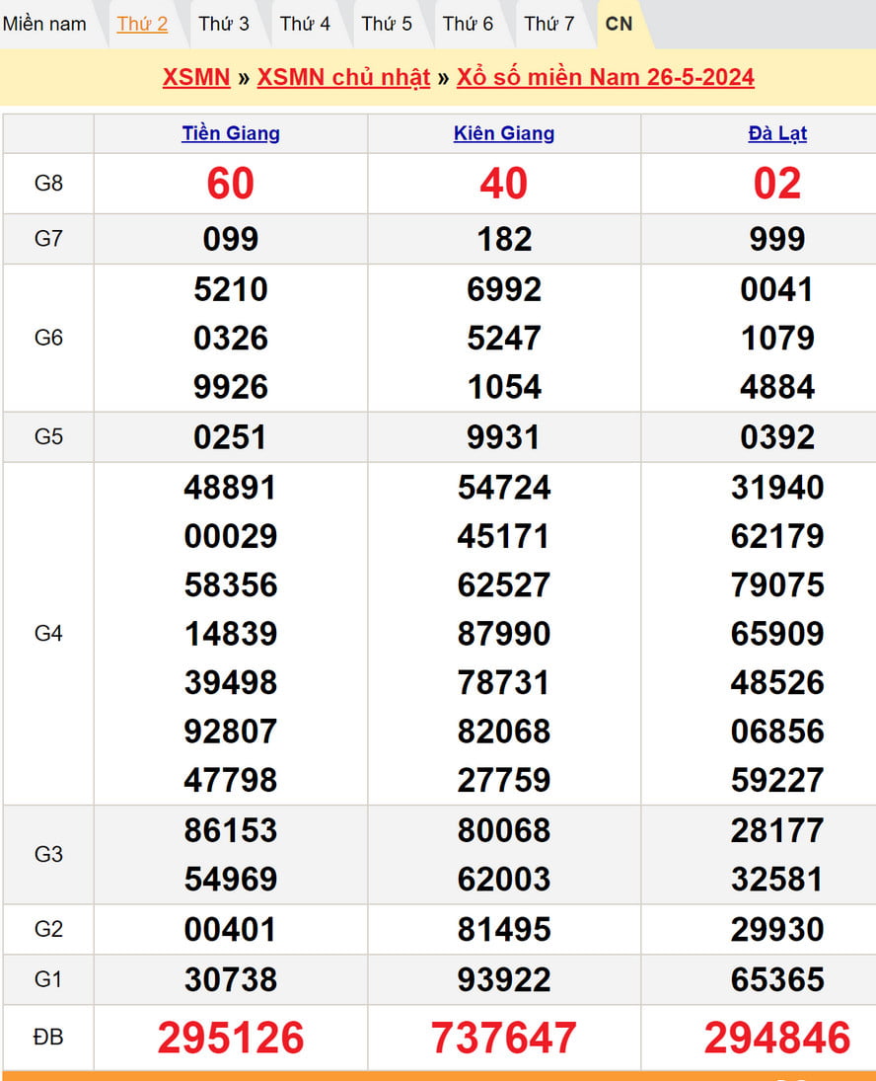Click Đà Lạt G7 number 999
This screenshot has height=1081, width=876.
tap(777, 239)
